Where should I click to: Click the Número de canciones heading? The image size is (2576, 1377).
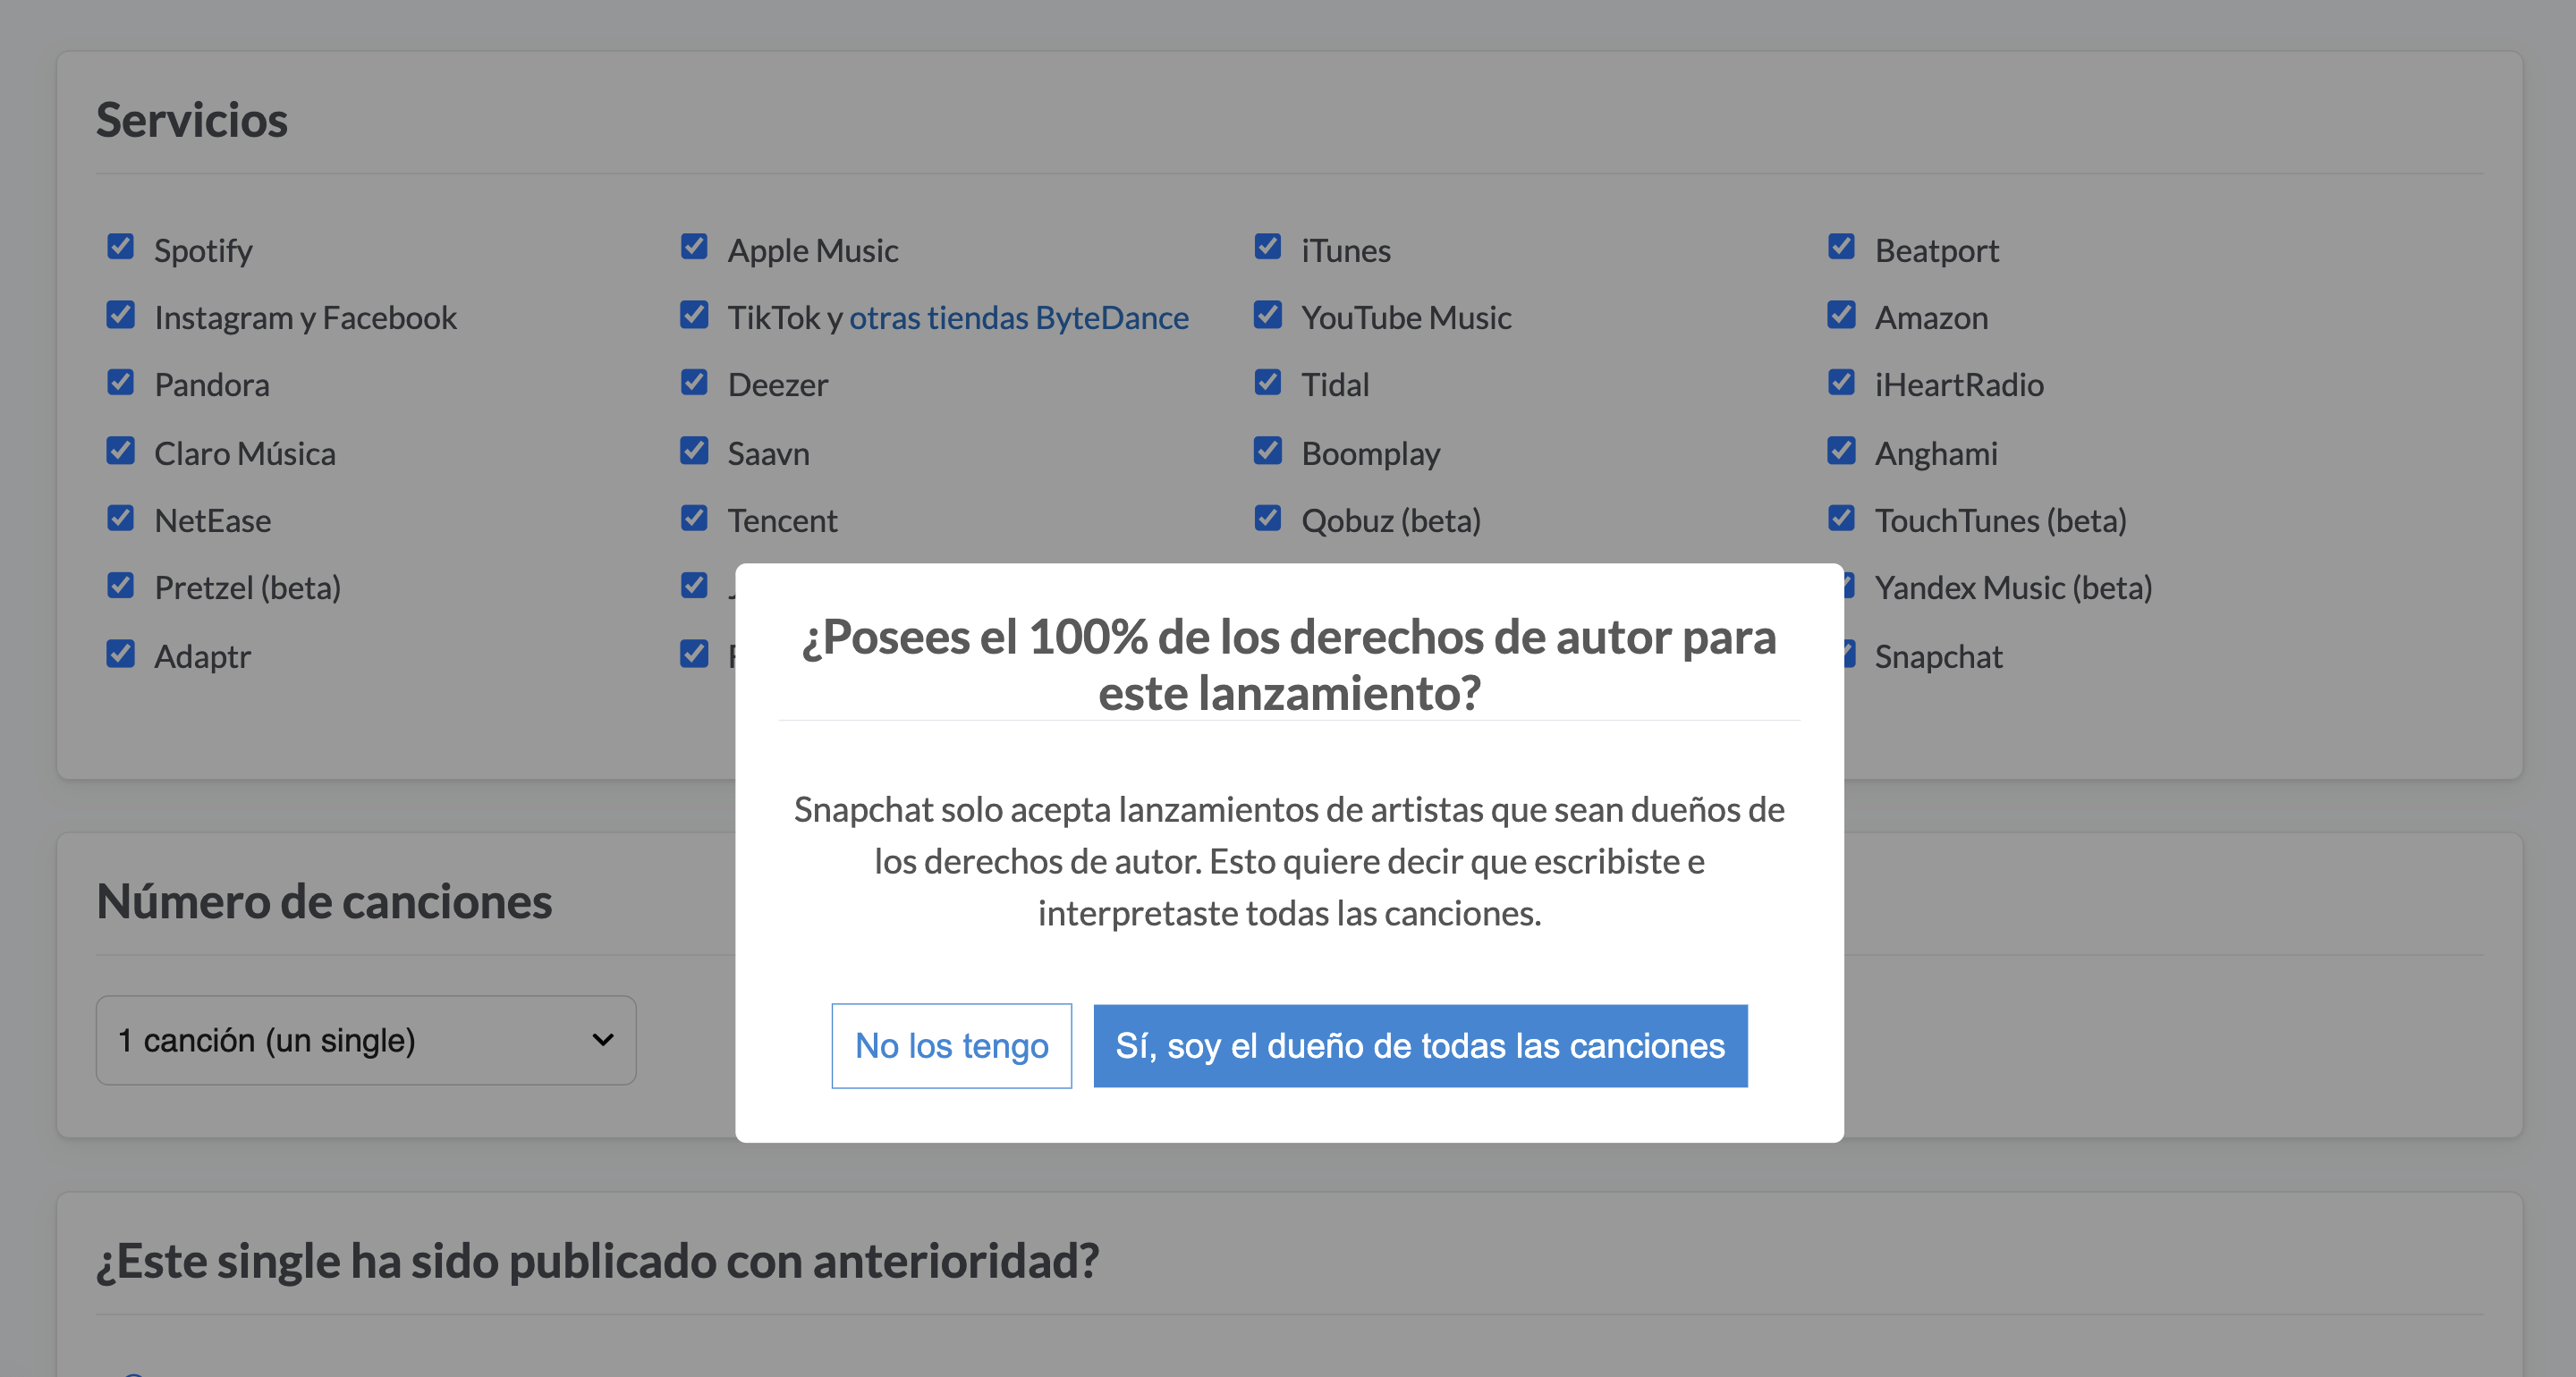click(324, 901)
